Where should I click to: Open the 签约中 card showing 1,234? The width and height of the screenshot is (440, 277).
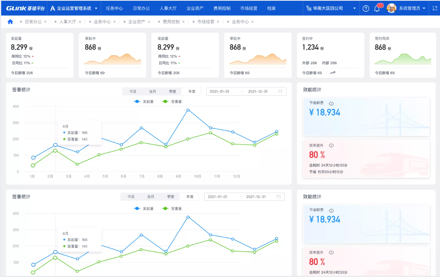pyautogui.click(x=331, y=55)
